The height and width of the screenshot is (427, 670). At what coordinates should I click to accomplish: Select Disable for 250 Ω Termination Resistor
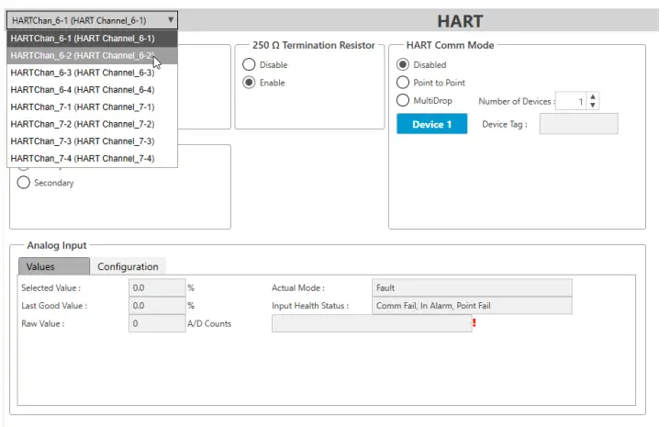pyautogui.click(x=249, y=65)
